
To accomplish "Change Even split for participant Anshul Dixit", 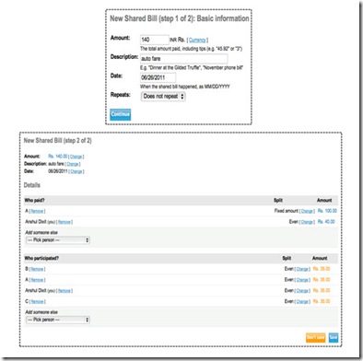I will coord(302,291).
